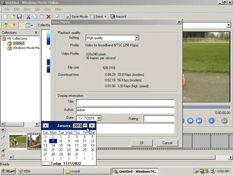Click Today: 11/7/2022 link in calendar
The image size is (233, 175).
[66, 164]
